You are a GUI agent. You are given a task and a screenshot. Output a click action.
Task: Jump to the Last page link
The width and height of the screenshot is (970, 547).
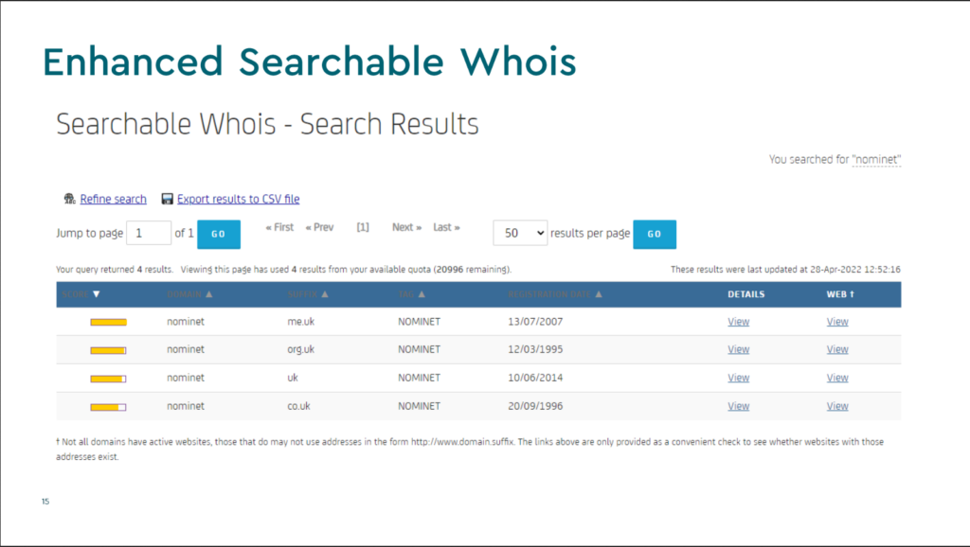[446, 227]
